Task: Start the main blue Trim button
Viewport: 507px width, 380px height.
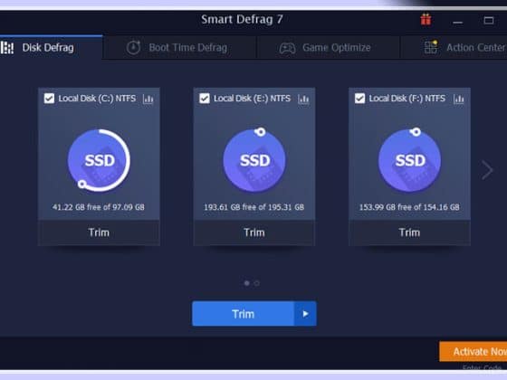Action: (x=244, y=314)
